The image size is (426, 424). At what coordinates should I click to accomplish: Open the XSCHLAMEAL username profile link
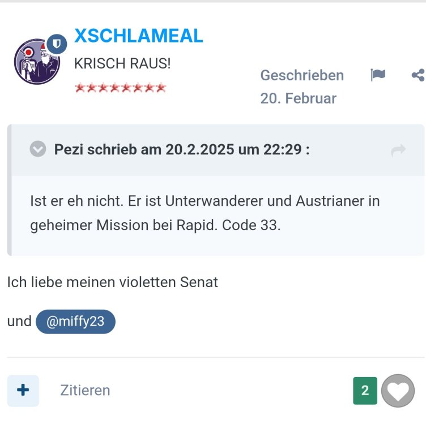pyautogui.click(x=138, y=36)
